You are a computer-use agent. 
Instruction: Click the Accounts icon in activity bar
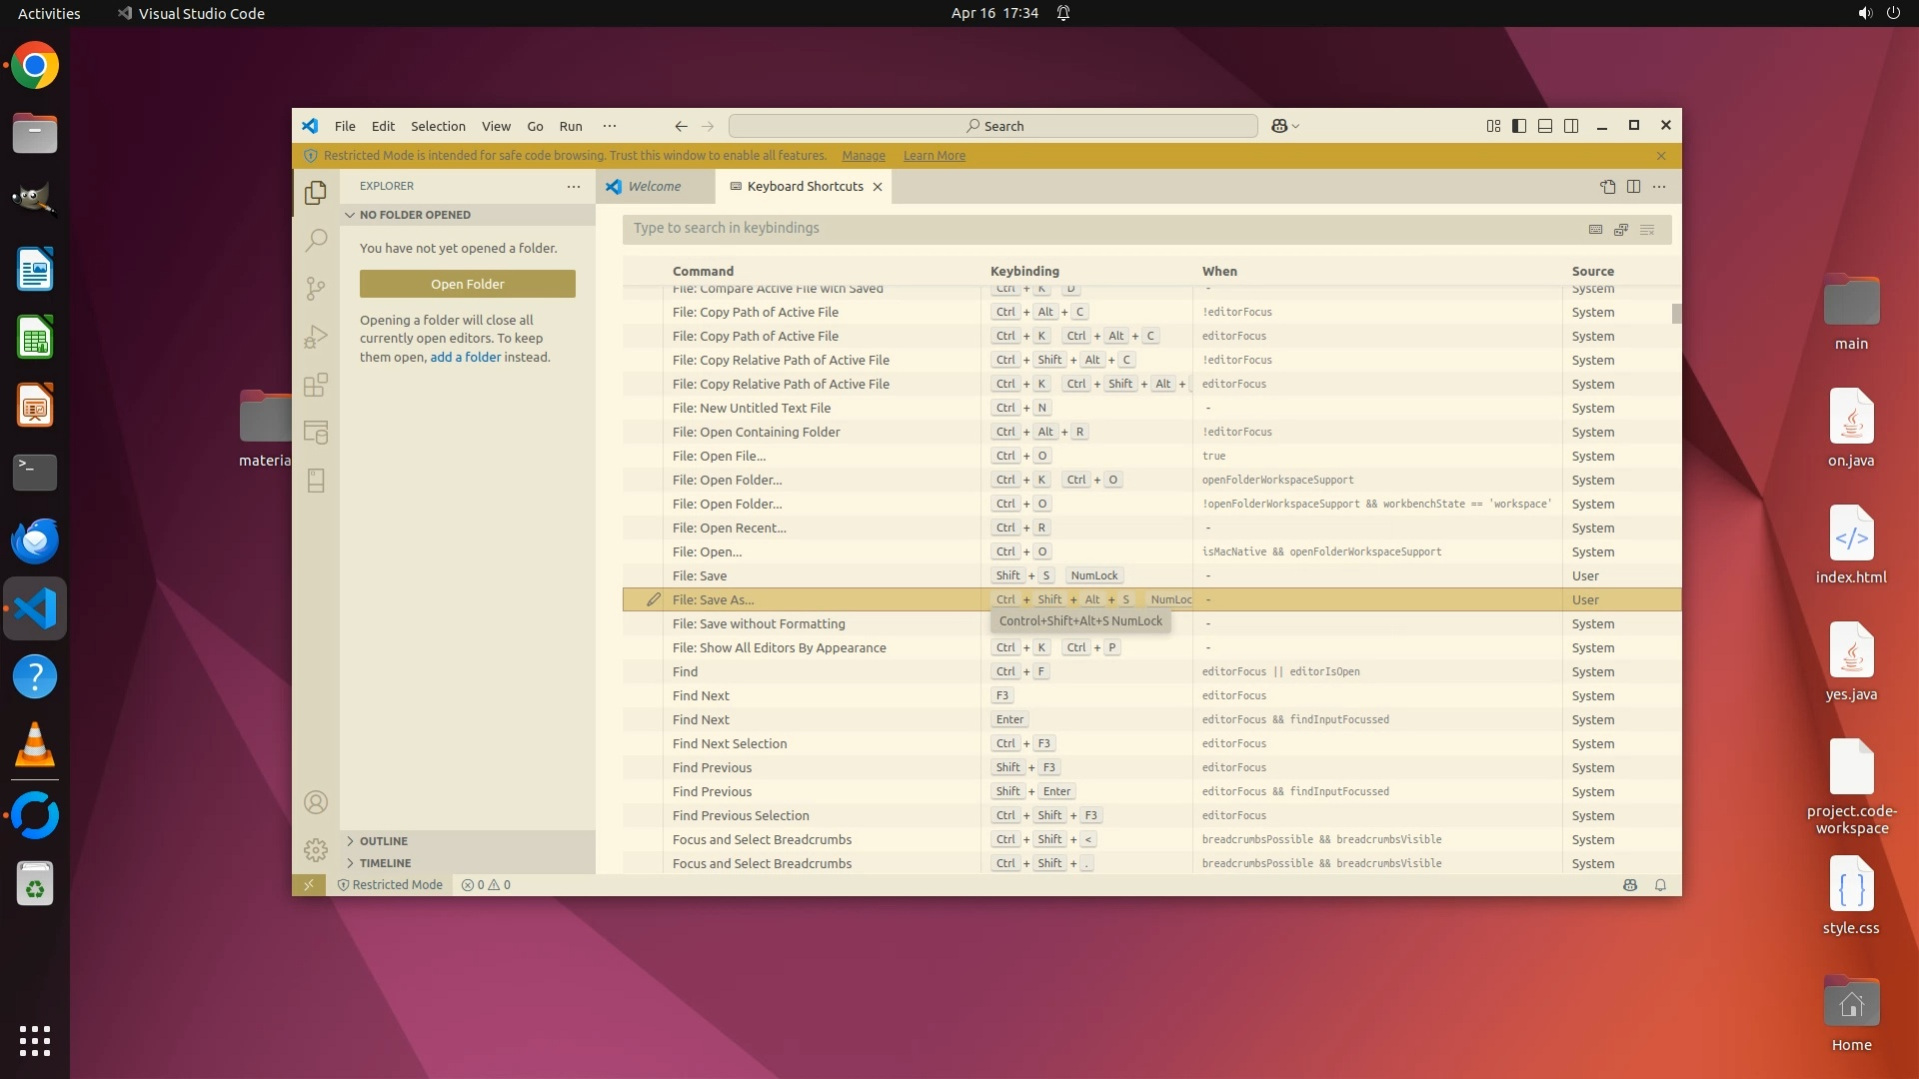click(x=316, y=802)
